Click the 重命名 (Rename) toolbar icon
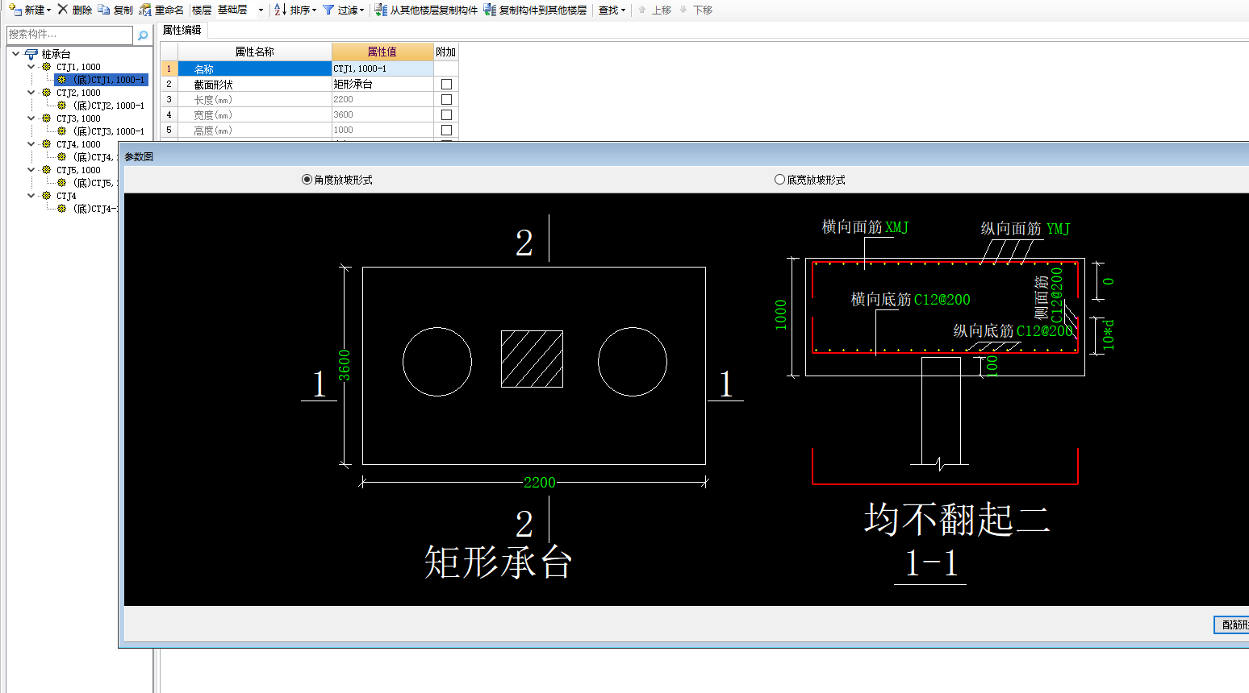 pyautogui.click(x=145, y=10)
